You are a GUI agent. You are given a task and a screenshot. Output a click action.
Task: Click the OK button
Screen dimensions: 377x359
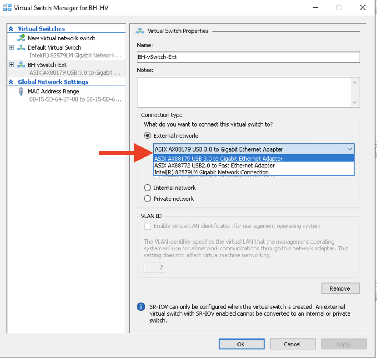pos(242,344)
